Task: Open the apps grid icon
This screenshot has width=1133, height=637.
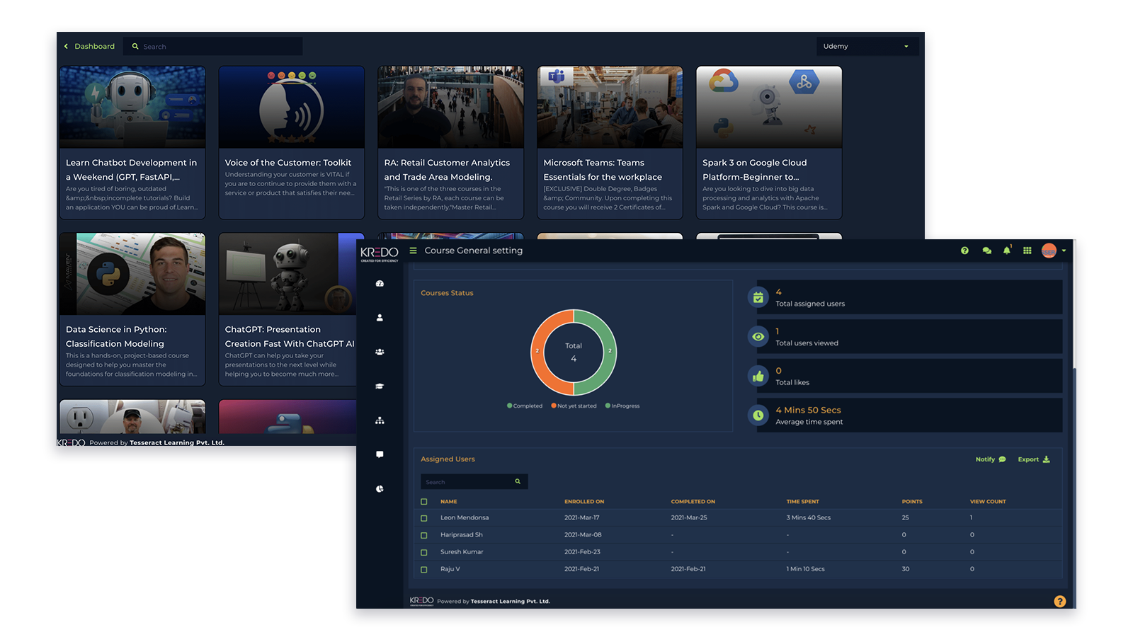Action: [1027, 251]
